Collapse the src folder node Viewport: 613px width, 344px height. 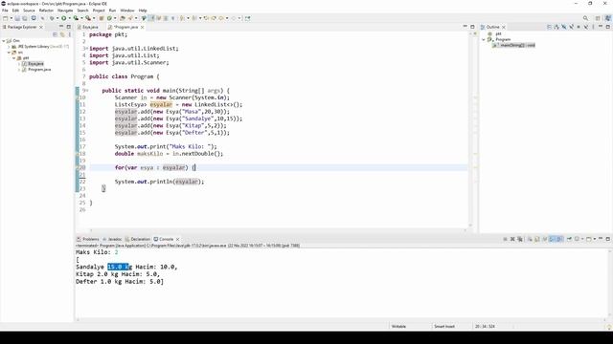coord(9,53)
